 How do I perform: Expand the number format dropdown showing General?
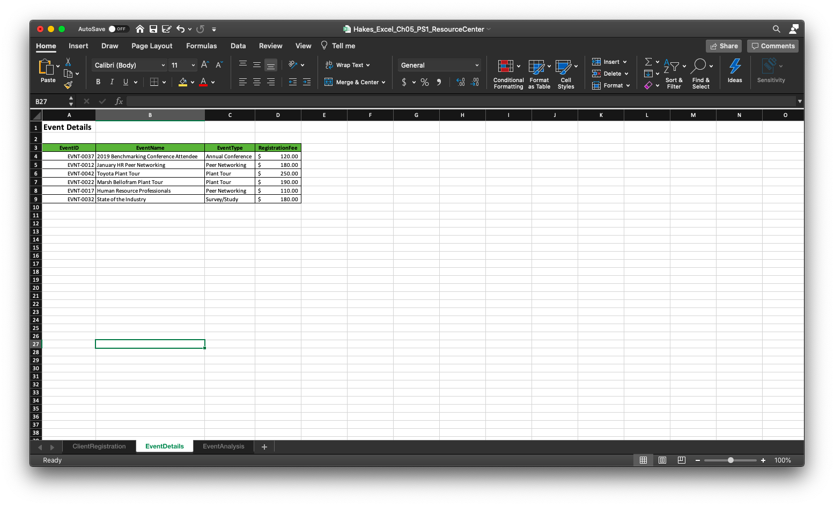click(439, 65)
